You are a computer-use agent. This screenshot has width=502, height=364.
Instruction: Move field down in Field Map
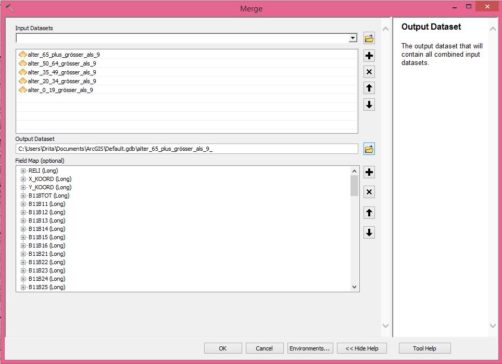pos(369,232)
